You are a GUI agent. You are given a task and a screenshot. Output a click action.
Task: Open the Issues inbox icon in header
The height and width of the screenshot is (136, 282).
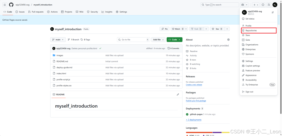coord(263,5)
